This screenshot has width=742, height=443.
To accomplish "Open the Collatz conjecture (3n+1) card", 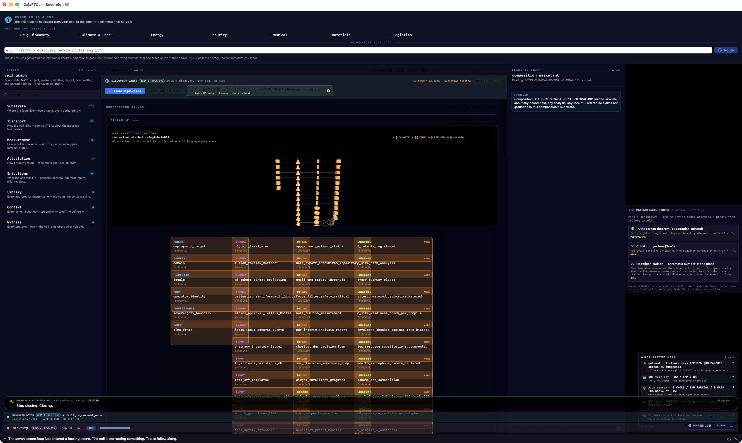I will (683, 250).
